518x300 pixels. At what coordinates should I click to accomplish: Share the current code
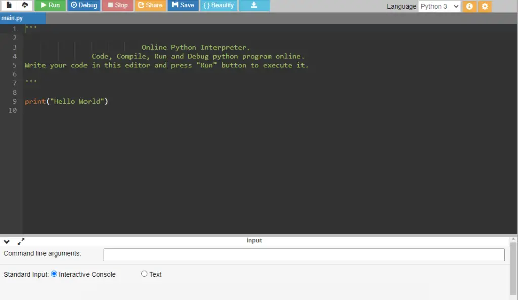click(151, 6)
